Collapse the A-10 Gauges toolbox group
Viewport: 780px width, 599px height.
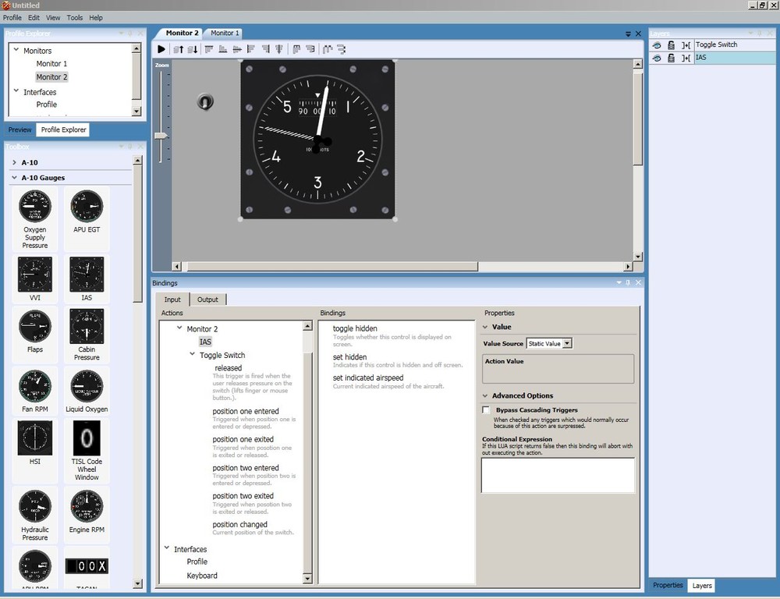[15, 178]
